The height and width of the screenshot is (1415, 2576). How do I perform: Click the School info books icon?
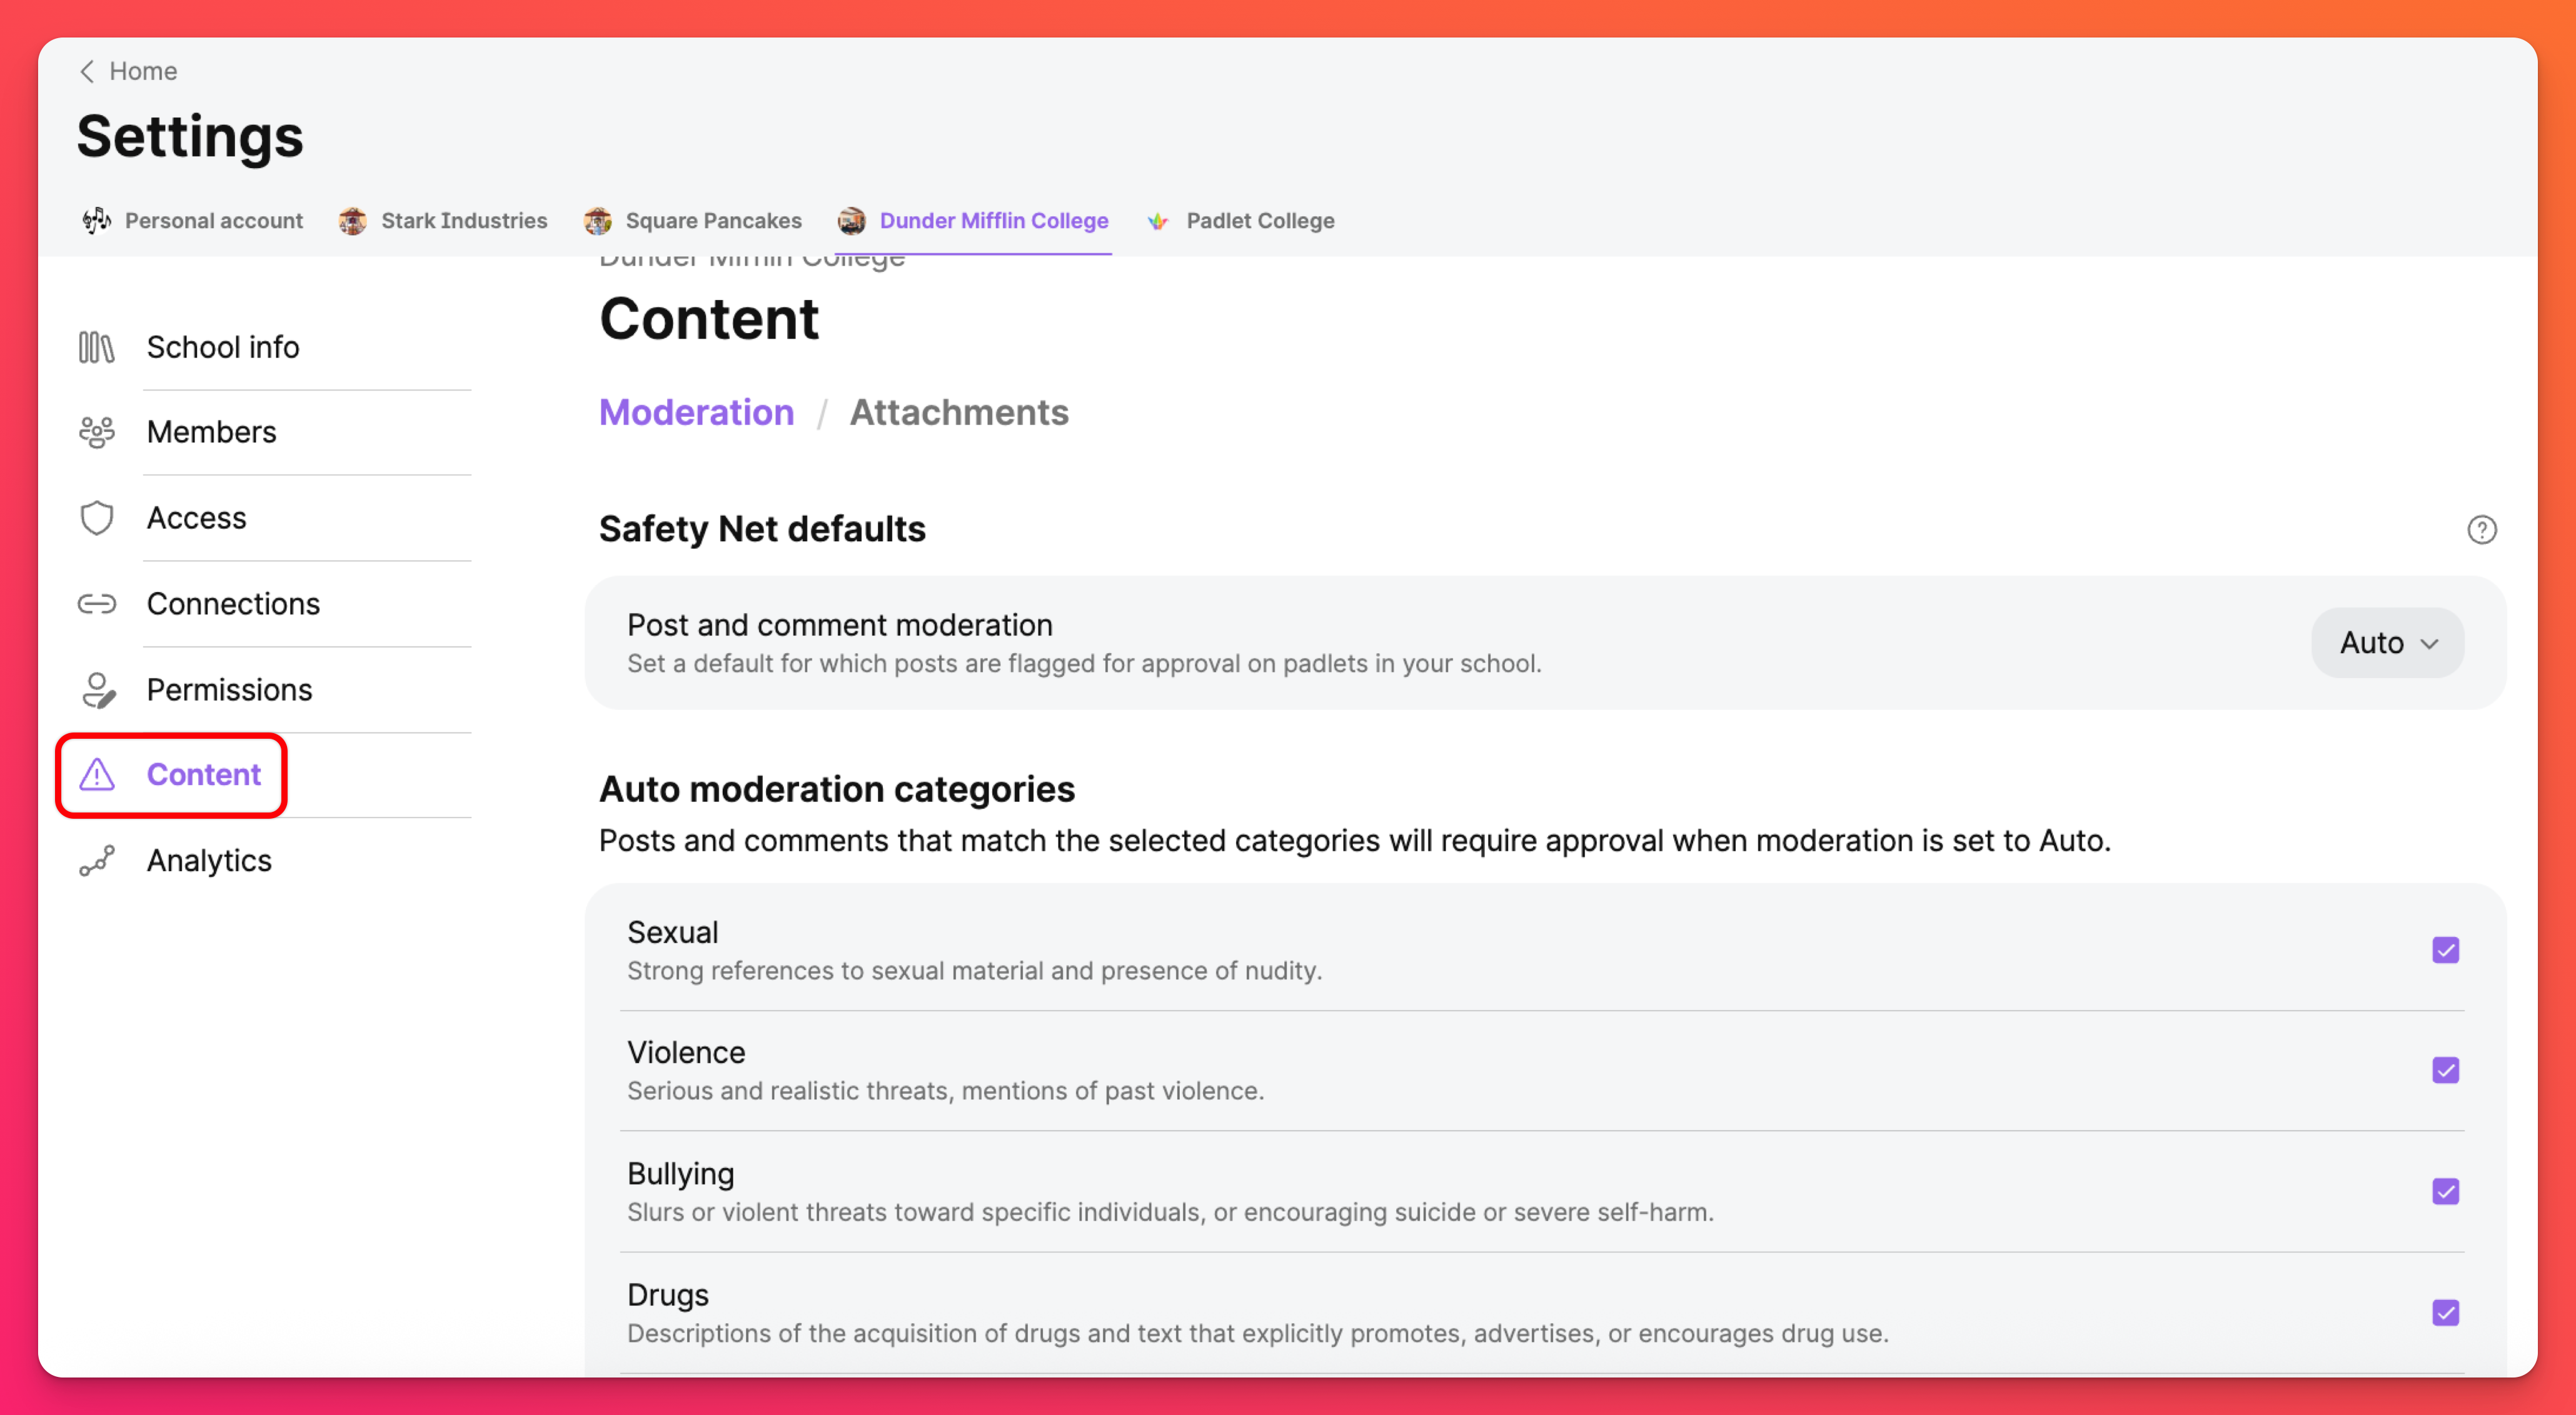tap(96, 347)
